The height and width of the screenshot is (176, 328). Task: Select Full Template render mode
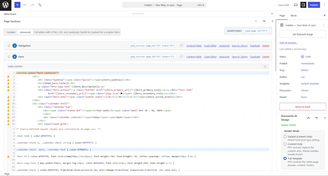coord(285,158)
